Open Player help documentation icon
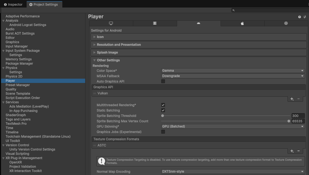 click(x=300, y=17)
